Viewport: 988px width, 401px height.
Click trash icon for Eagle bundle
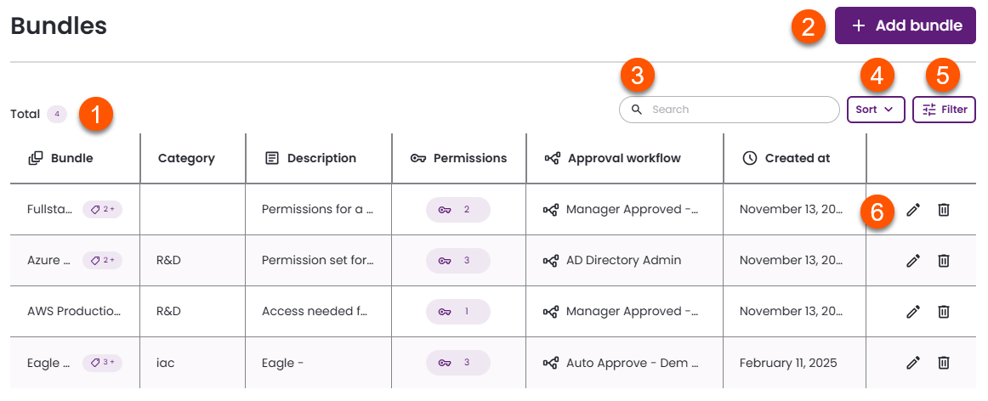tap(943, 363)
